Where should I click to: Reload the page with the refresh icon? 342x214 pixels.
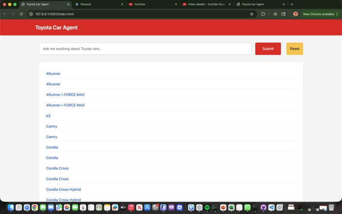[21, 14]
